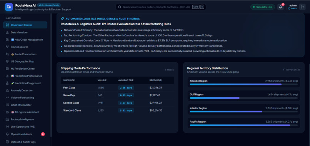
Task: Go to Live Operations (WS)
Action: (x=25, y=126)
